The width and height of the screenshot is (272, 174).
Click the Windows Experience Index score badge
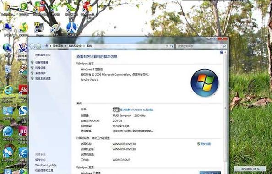tap(116, 109)
